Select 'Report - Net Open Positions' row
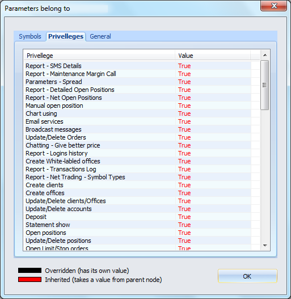The width and height of the screenshot is (291, 299). [137, 98]
